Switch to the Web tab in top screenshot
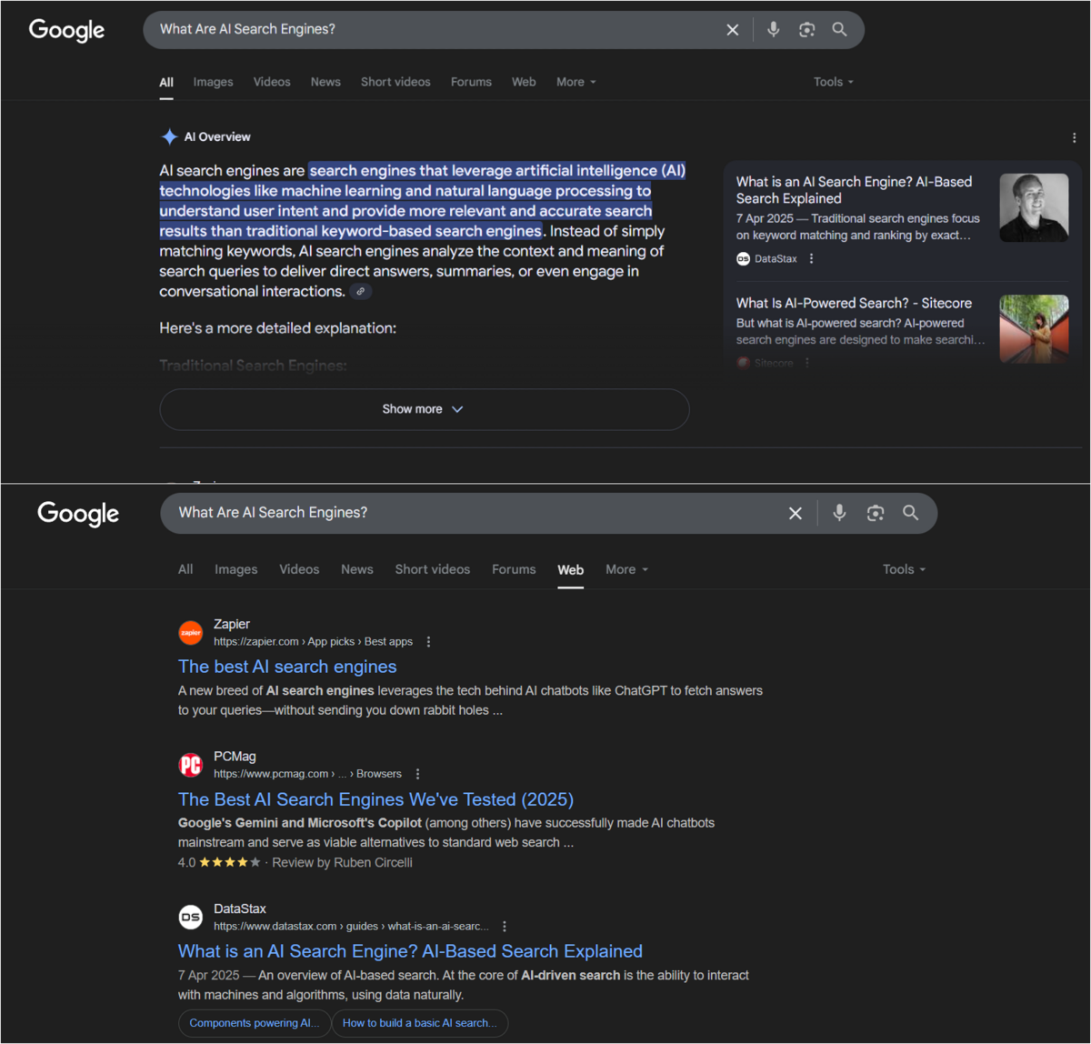Screen dimensions: 1091x1044 point(524,82)
